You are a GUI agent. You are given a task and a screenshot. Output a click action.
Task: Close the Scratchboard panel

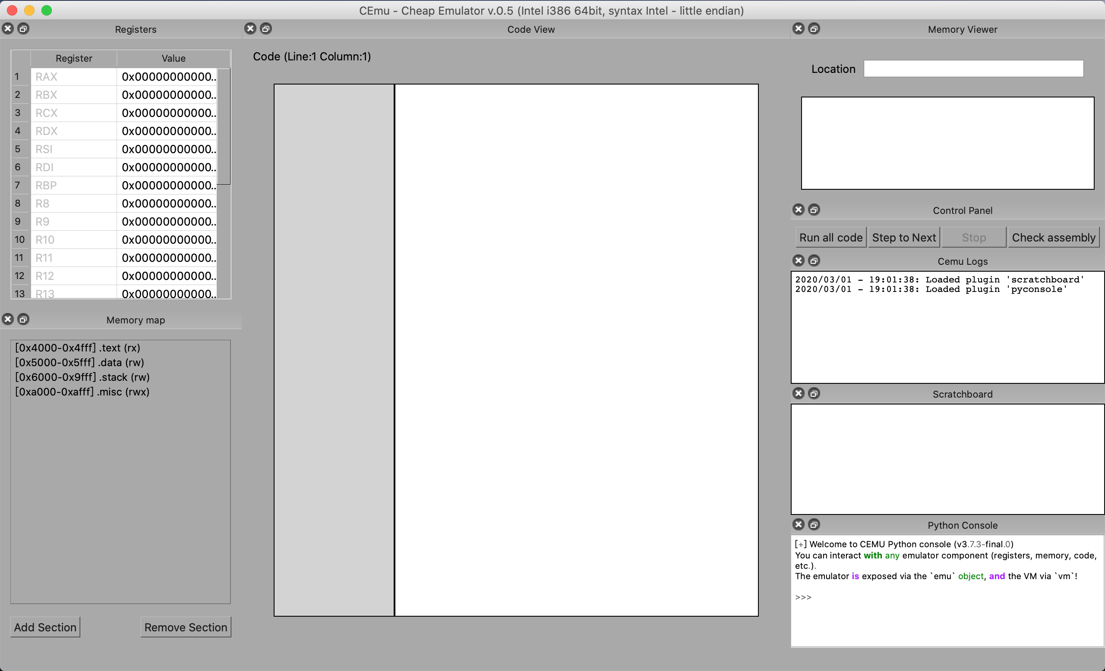799,393
